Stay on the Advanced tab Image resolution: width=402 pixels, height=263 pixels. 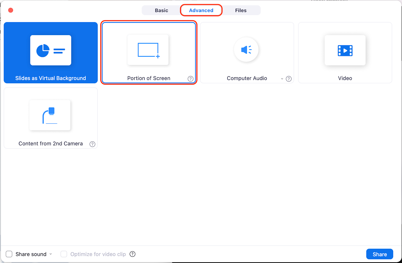point(201,10)
